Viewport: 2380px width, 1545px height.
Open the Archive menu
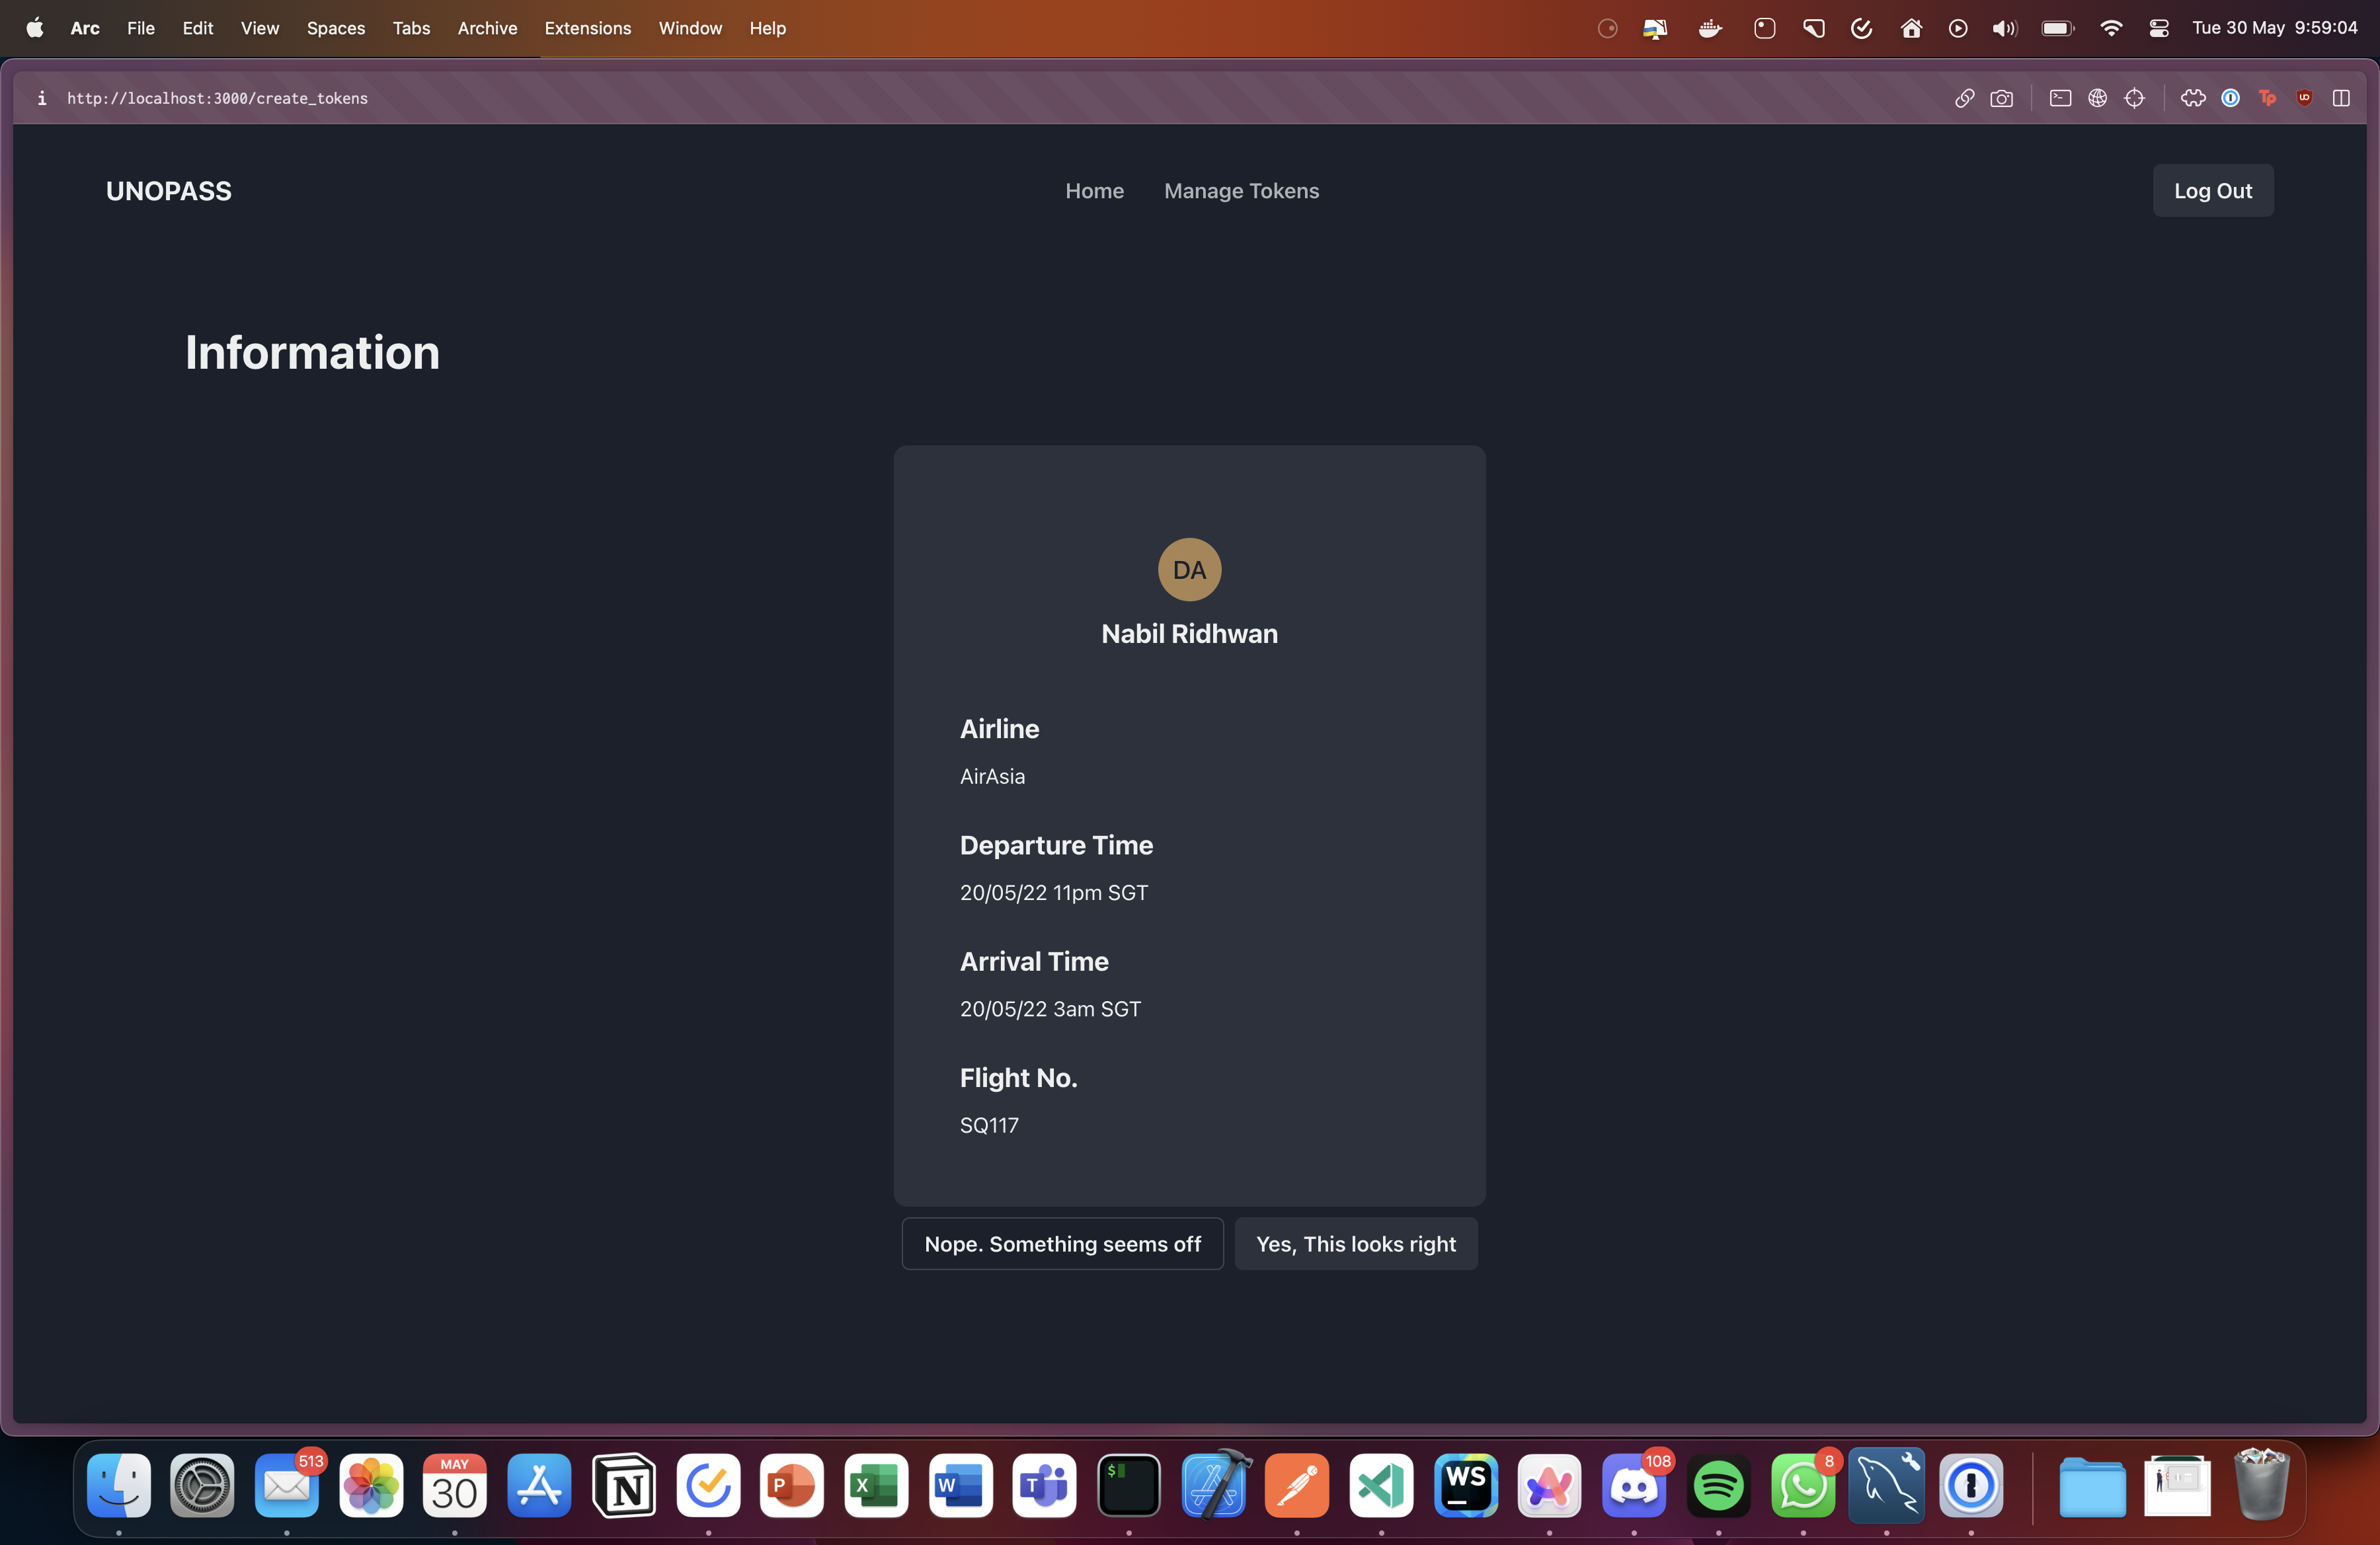click(487, 28)
